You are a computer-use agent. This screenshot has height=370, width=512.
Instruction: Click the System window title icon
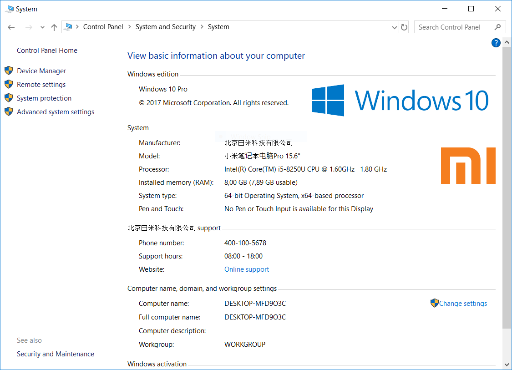10,9
